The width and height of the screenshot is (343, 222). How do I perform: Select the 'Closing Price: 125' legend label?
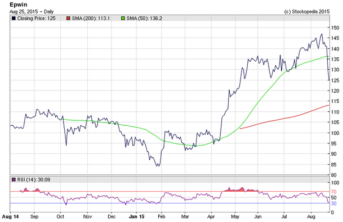(36, 19)
